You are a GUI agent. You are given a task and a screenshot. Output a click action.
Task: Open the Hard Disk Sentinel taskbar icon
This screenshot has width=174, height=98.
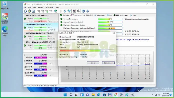115,95
